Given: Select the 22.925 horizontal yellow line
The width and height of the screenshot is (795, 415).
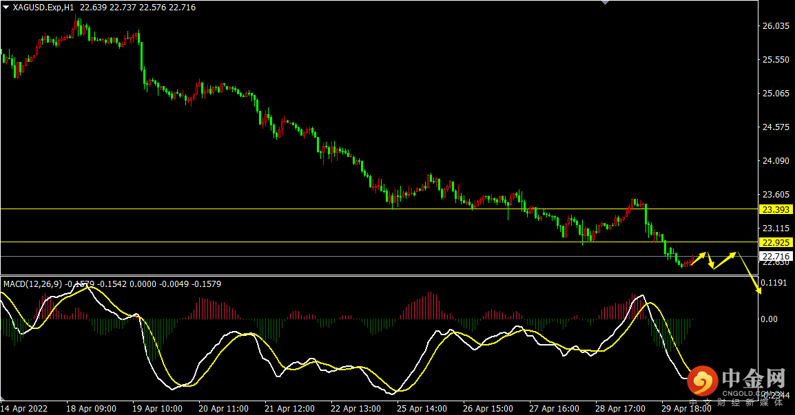Looking at the screenshot, I should point(380,242).
